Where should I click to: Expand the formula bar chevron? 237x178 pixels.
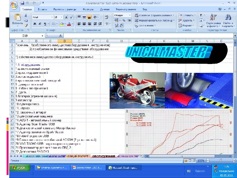pos(235,36)
